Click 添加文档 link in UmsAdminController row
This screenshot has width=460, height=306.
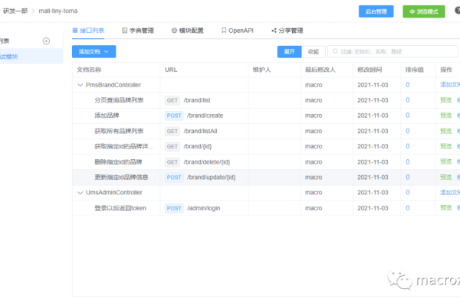(x=450, y=192)
